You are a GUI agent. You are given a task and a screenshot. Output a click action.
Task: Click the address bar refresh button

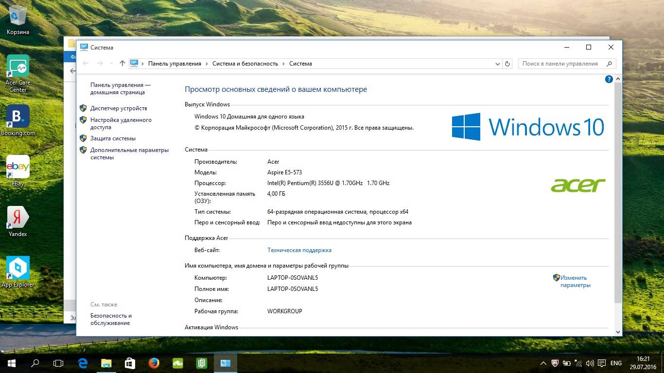(x=507, y=64)
